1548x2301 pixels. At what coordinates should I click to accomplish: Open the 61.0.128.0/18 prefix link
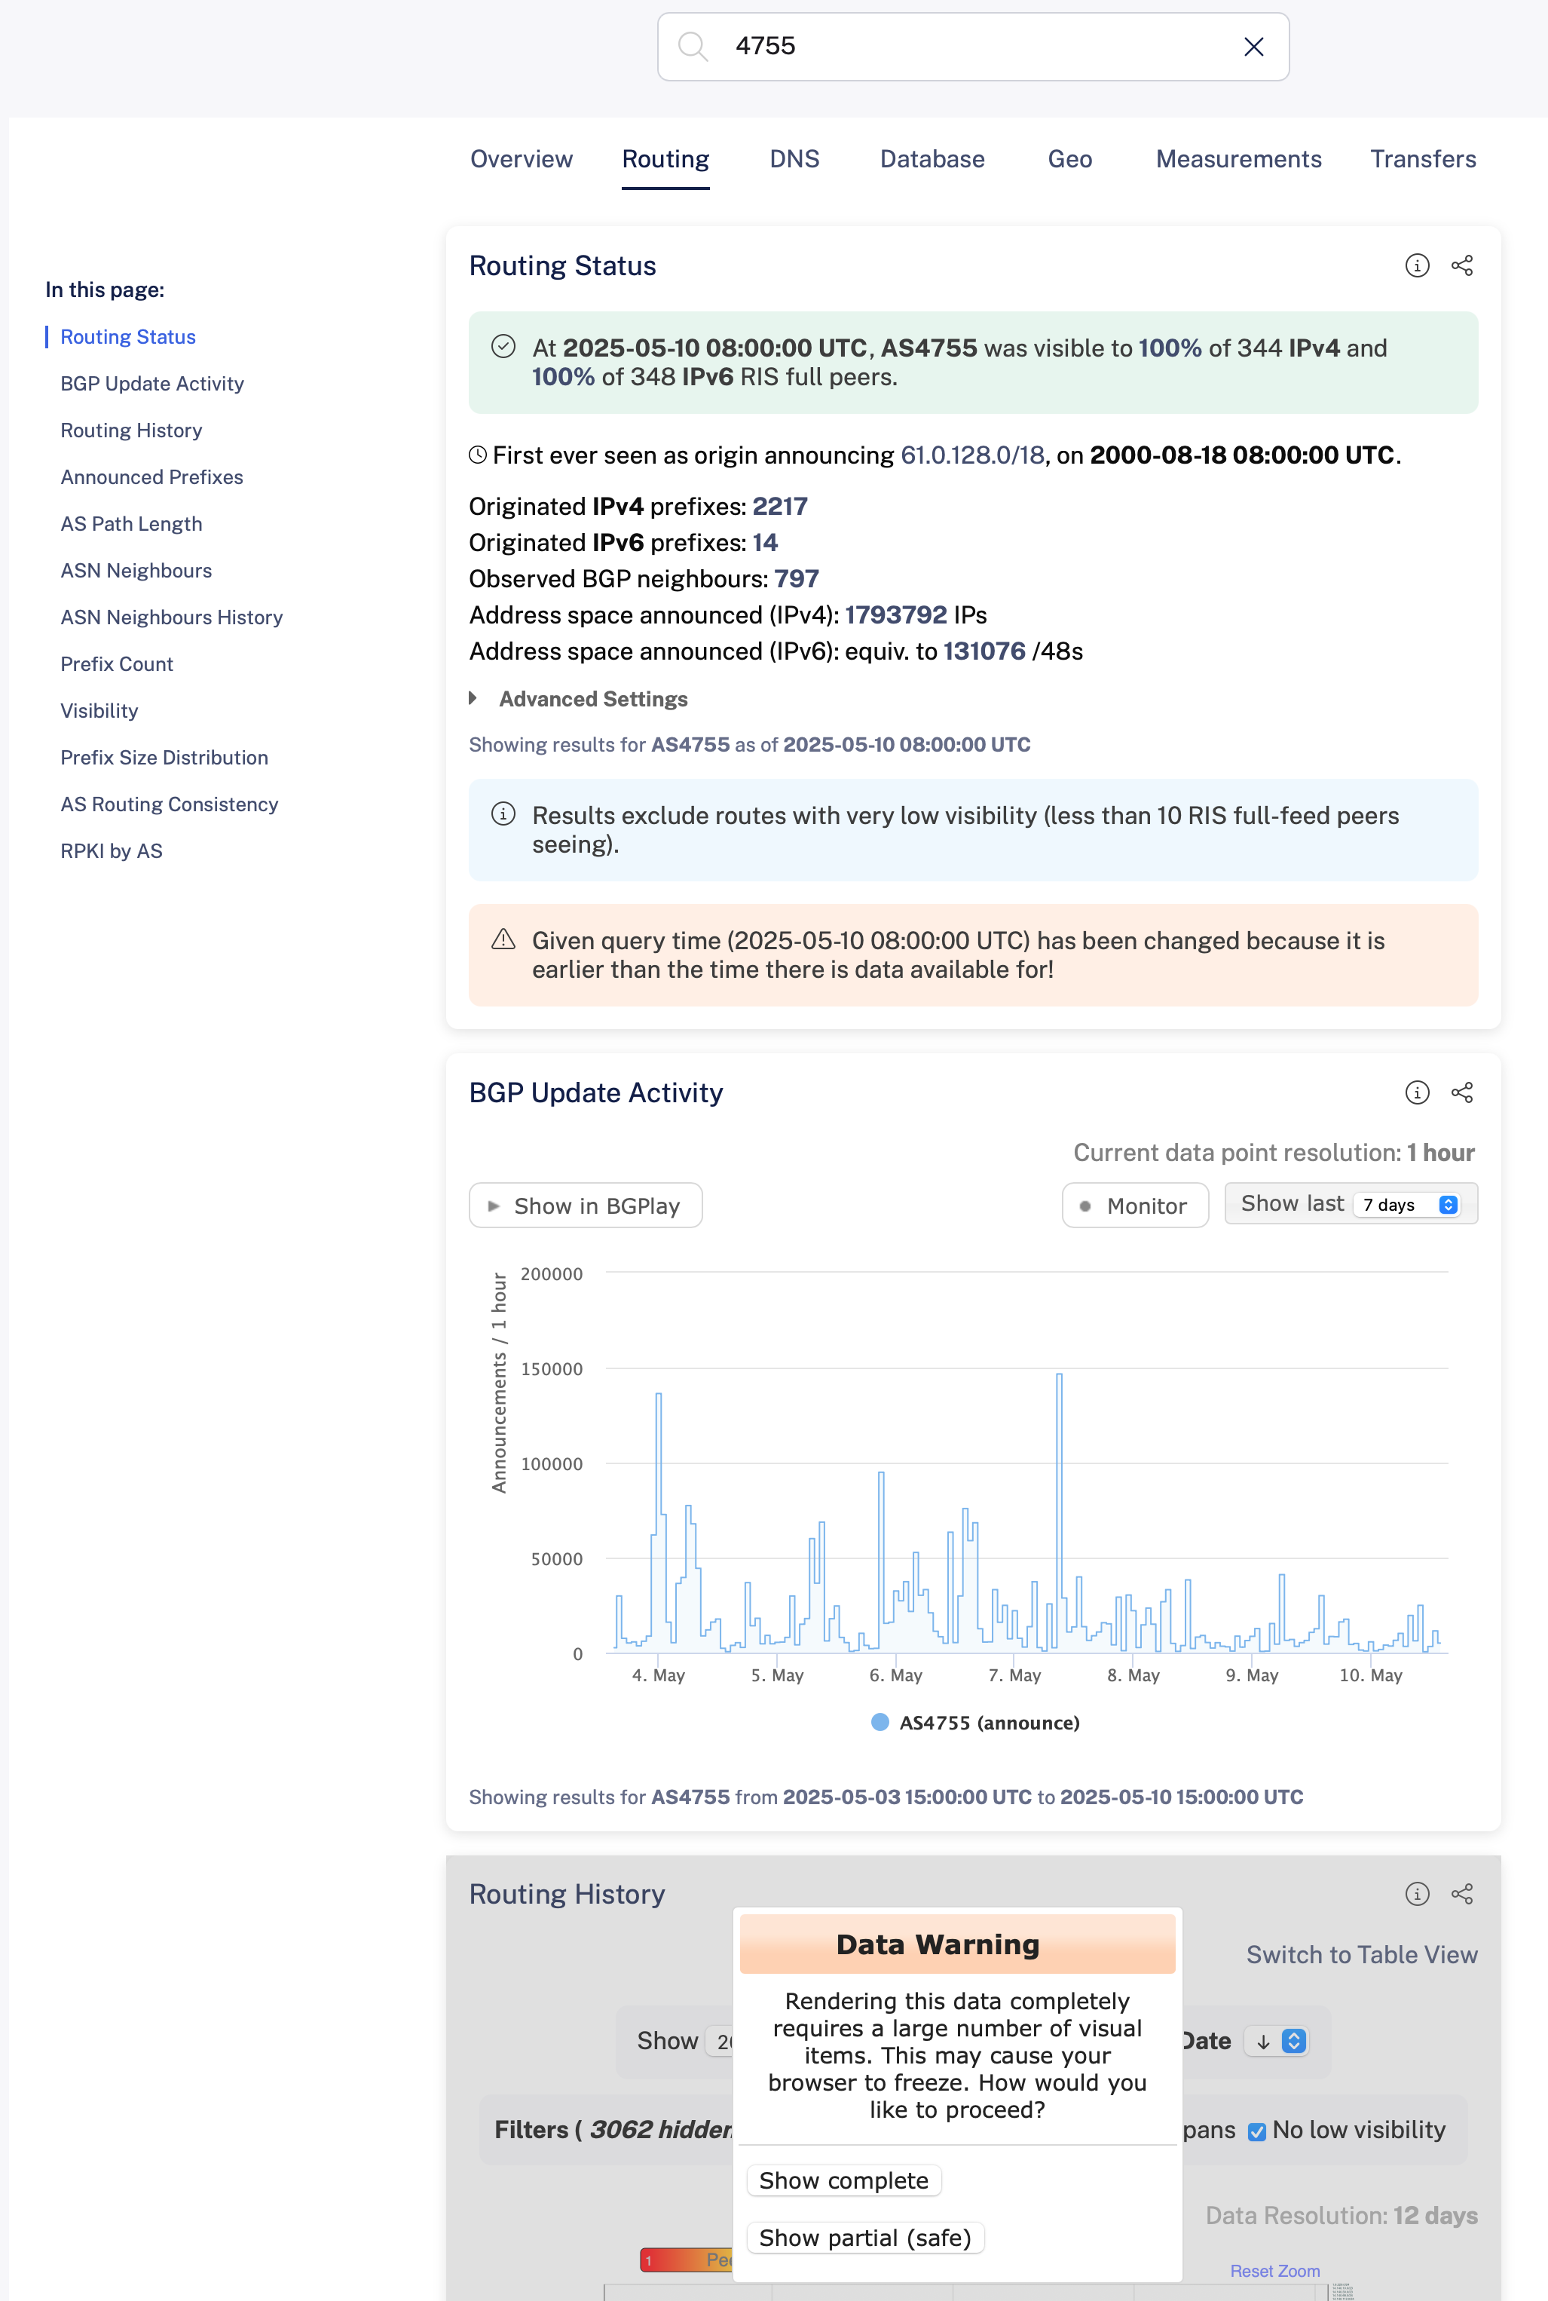click(x=972, y=455)
